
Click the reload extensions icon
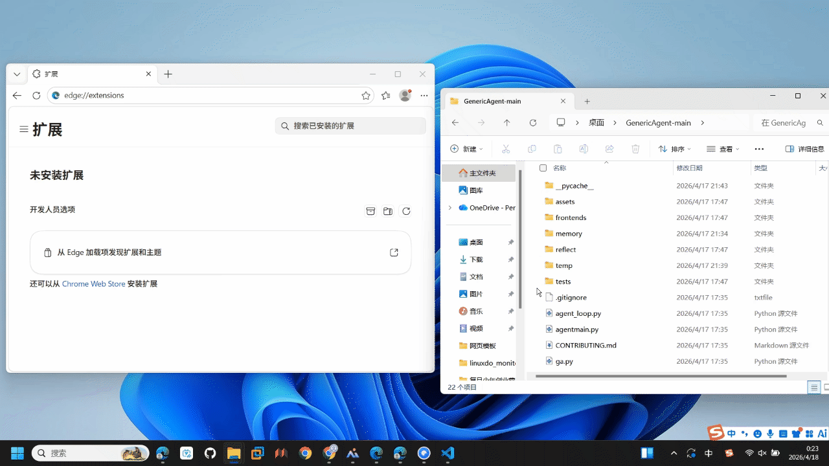coord(406,211)
